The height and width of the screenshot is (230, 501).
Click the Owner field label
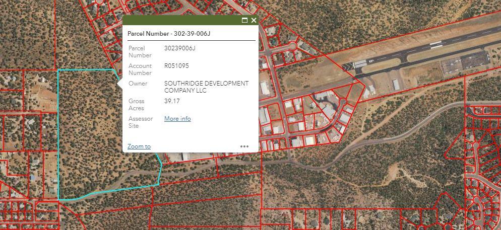tap(138, 84)
